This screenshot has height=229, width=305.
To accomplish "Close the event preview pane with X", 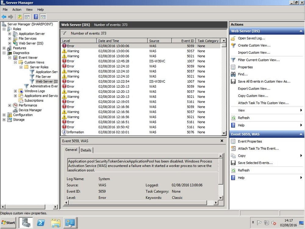I will 222,141.
